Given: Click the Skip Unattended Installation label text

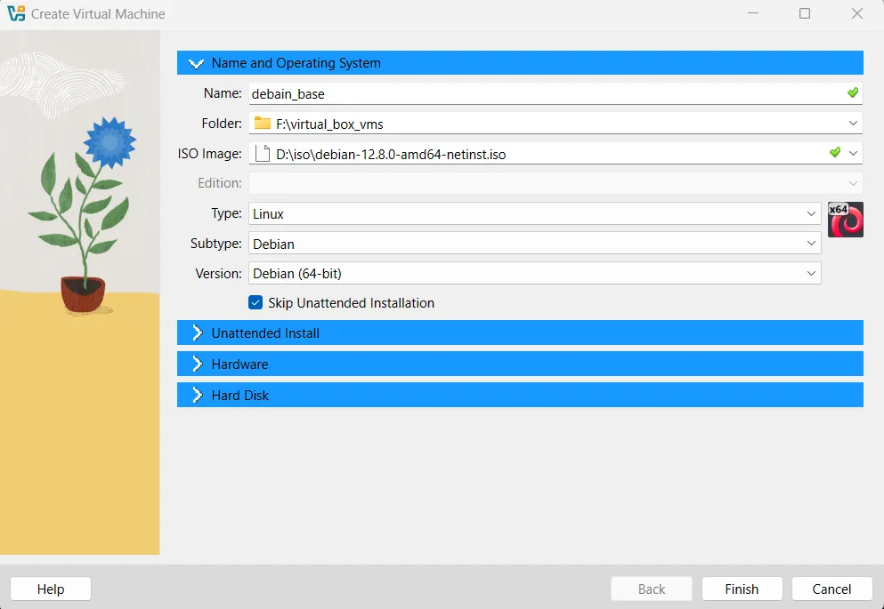Looking at the screenshot, I should tap(352, 303).
